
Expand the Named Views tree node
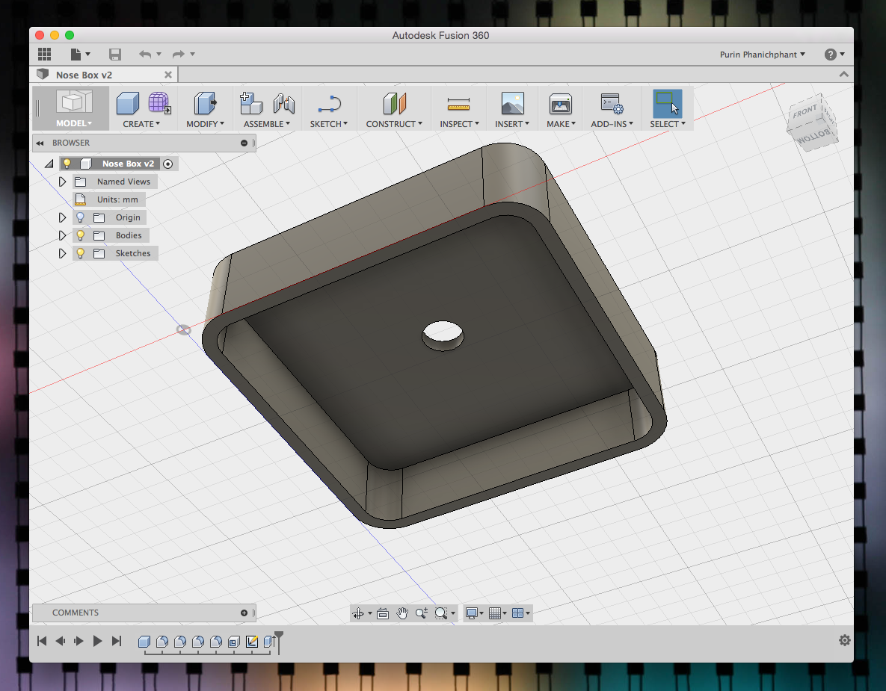(62, 182)
